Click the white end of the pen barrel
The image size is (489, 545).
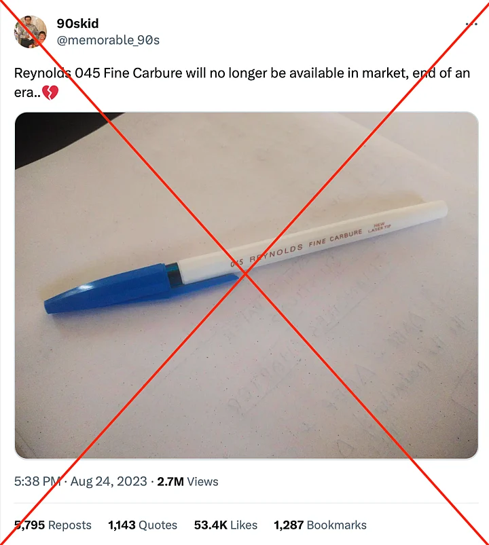(435, 210)
